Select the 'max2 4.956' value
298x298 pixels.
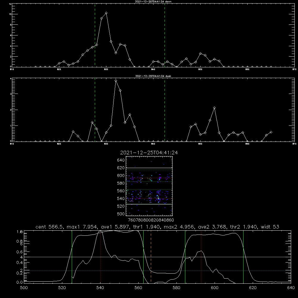[179, 227]
